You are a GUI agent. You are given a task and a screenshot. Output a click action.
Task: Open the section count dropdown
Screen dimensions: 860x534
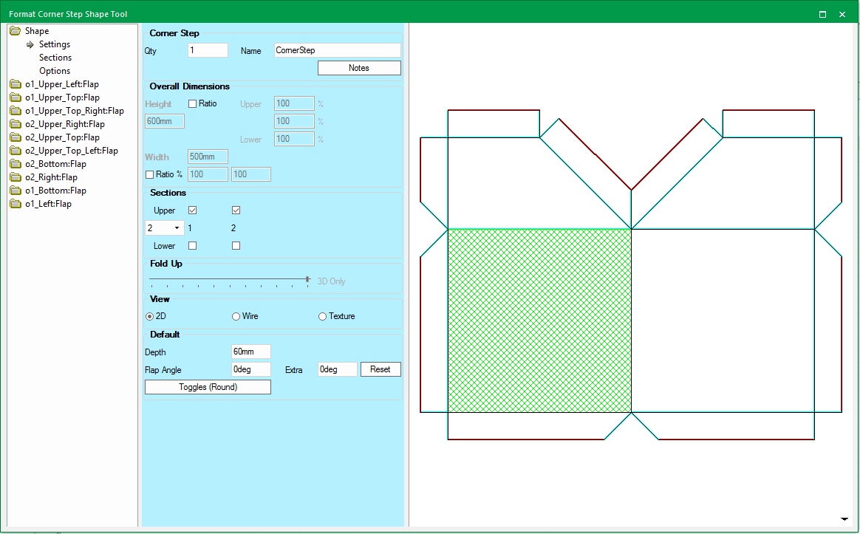(165, 228)
